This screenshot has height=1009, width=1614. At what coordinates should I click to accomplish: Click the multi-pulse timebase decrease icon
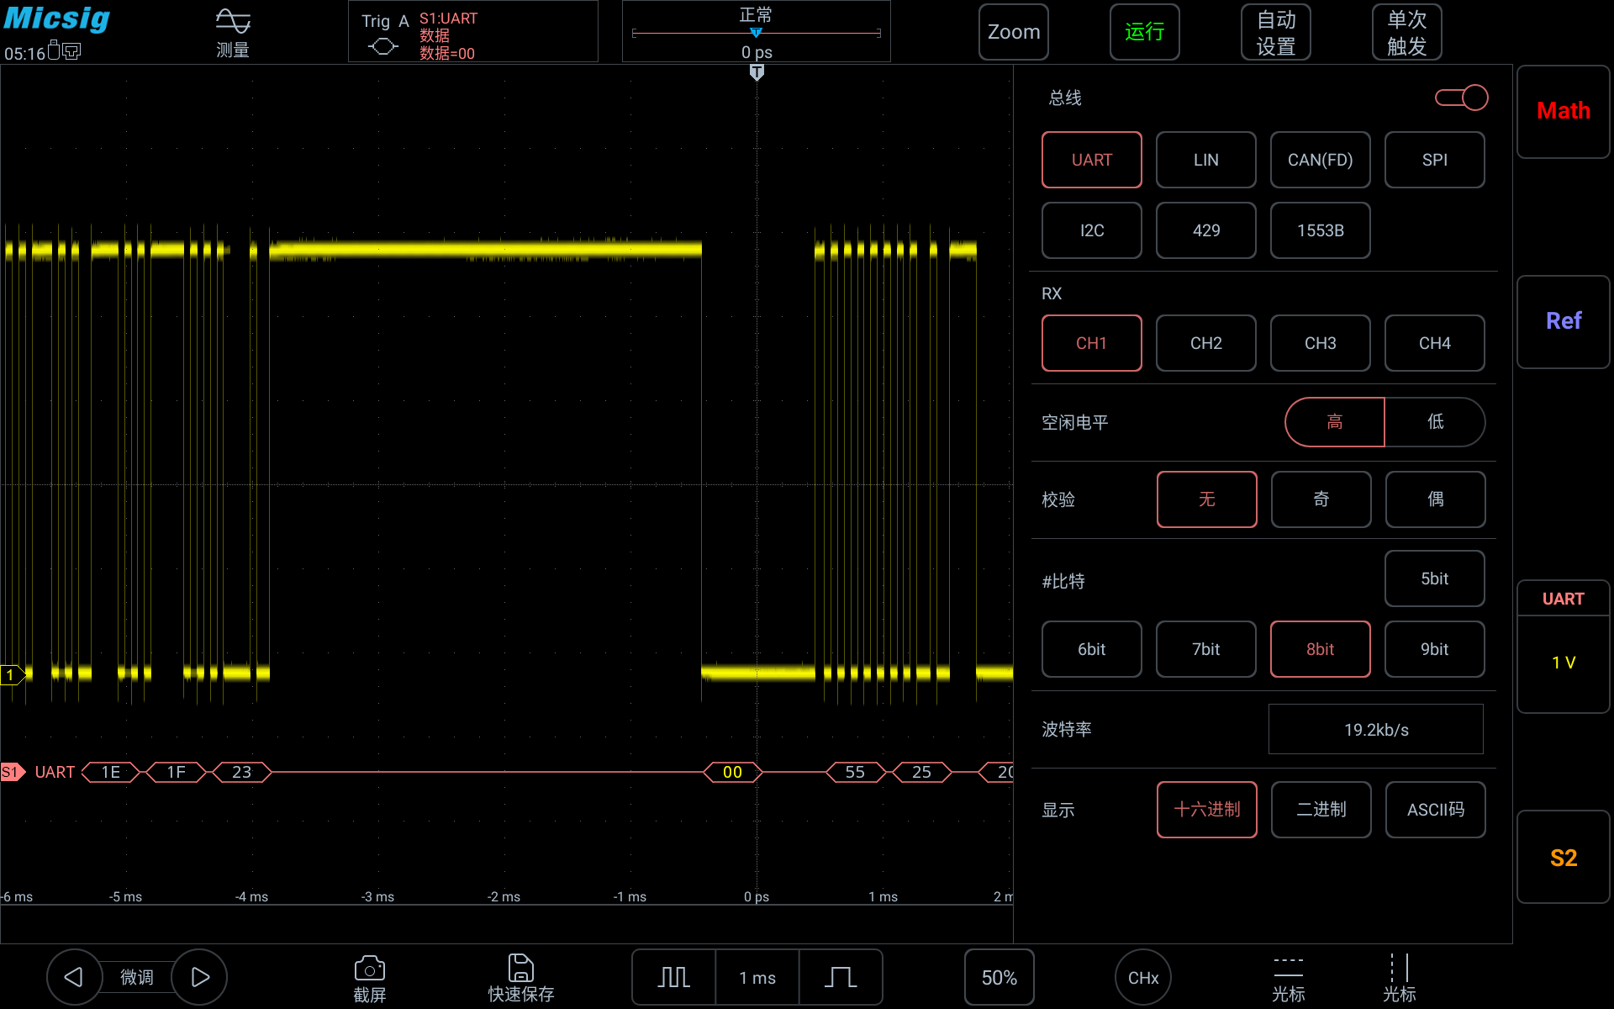(673, 977)
